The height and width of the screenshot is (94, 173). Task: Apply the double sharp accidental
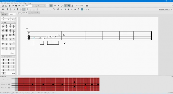[x=62, y=9]
